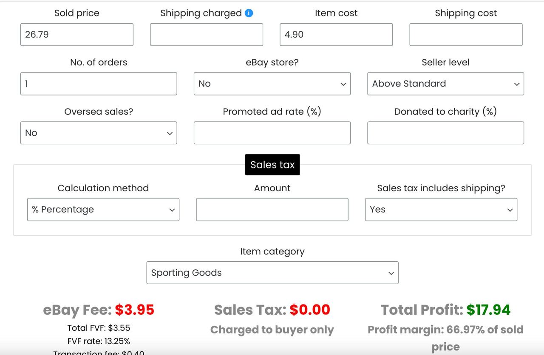Screen dimensions: 544x355
Task: Select the Item cost field
Action: coord(336,35)
